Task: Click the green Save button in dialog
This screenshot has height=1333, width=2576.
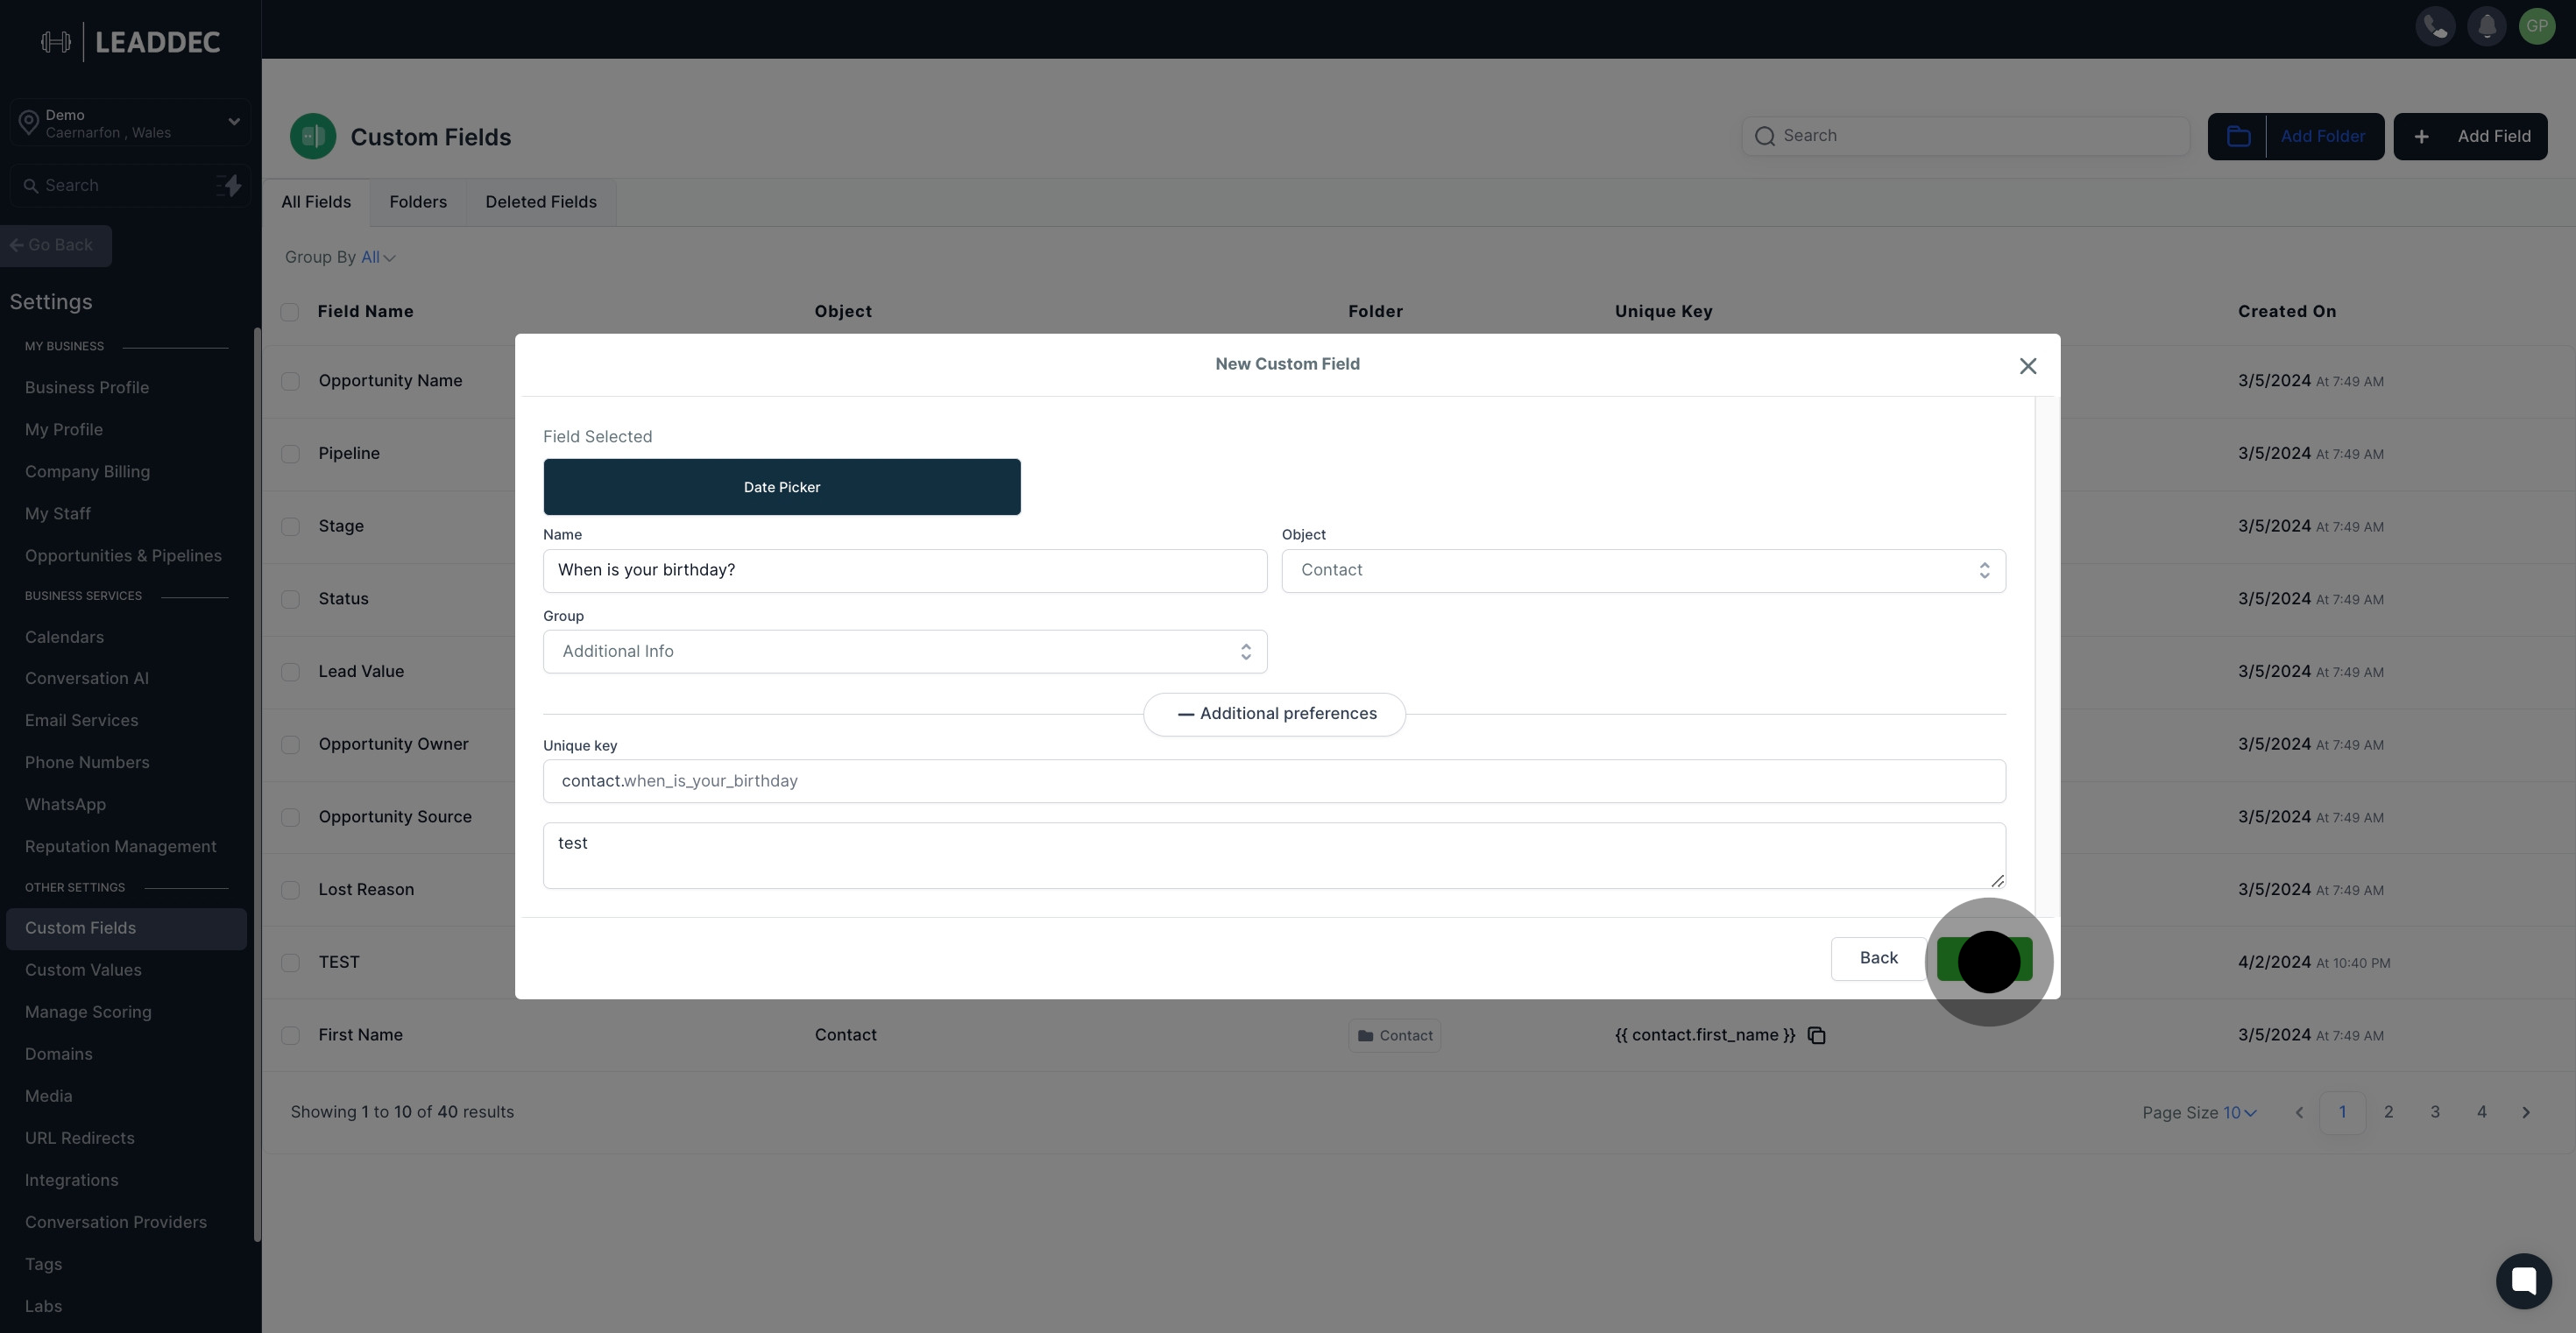Action: click(x=1984, y=958)
